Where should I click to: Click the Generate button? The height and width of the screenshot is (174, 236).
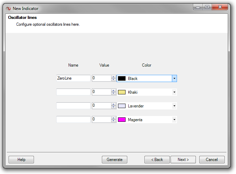tap(115, 160)
